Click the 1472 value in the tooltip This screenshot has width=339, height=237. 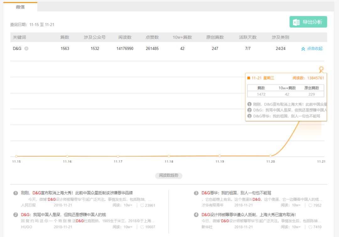tap(261, 94)
